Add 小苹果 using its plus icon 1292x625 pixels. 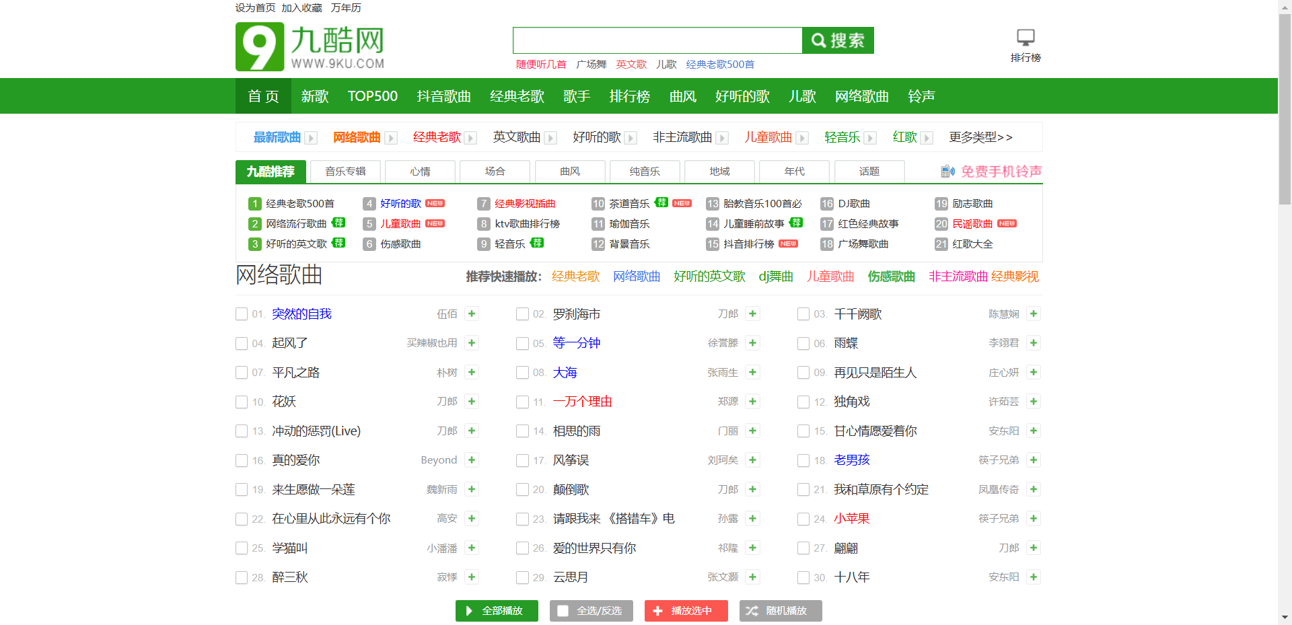tap(1034, 519)
